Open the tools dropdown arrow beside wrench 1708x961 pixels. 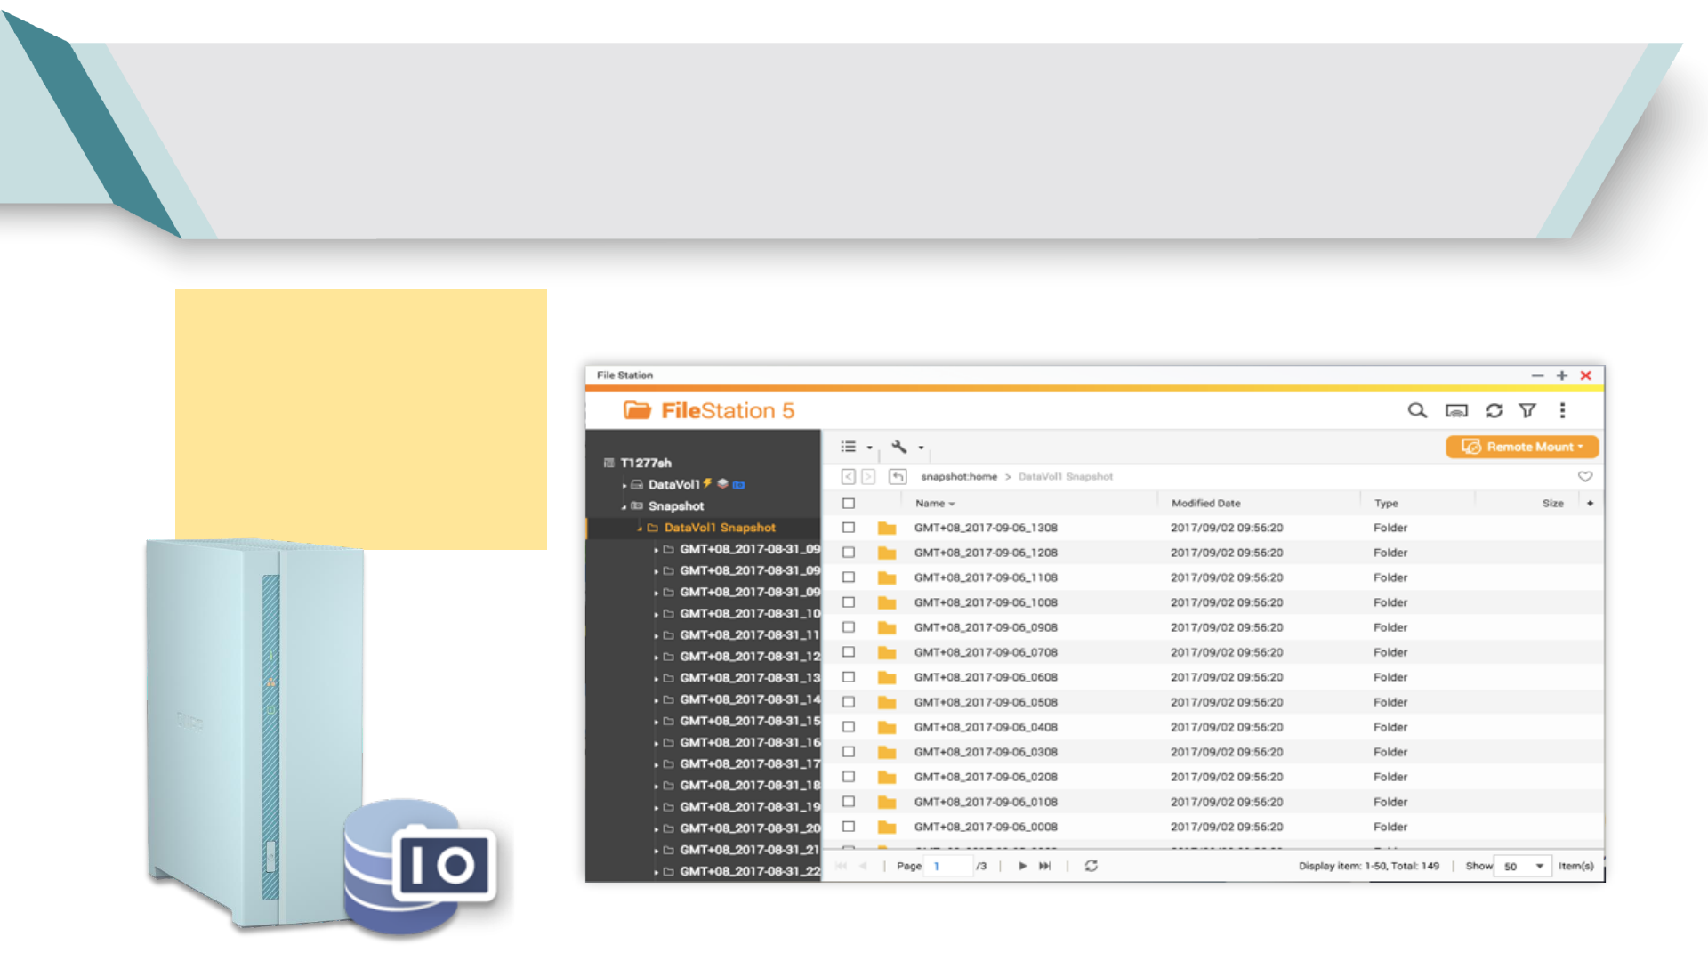point(921,448)
